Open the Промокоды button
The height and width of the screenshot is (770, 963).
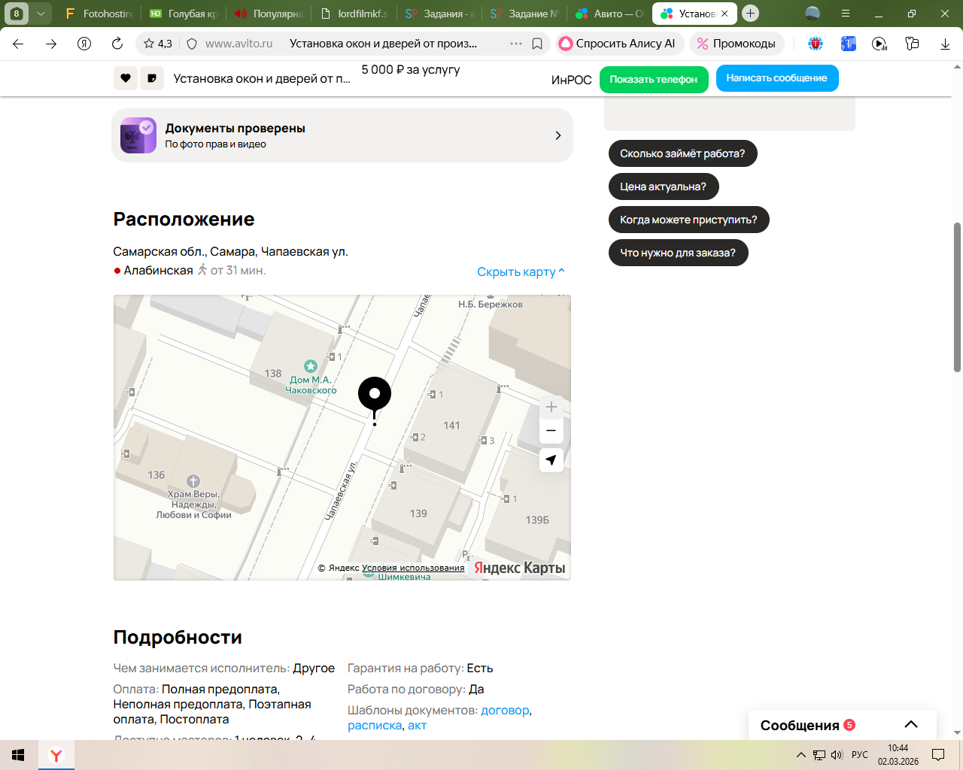(x=737, y=44)
